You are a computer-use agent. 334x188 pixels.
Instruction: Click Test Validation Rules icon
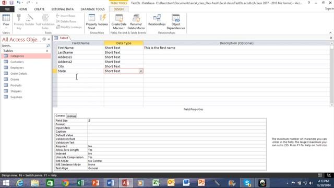click(x=45, y=22)
